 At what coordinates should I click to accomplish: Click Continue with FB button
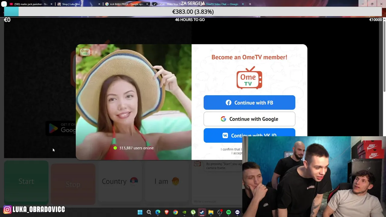(x=249, y=102)
